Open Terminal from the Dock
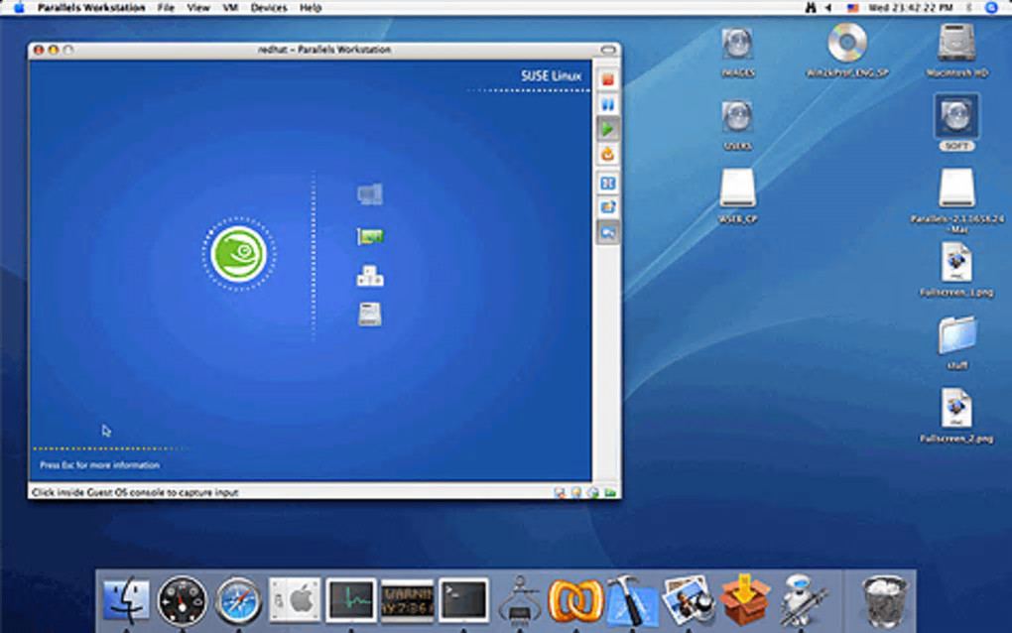 coord(463,600)
